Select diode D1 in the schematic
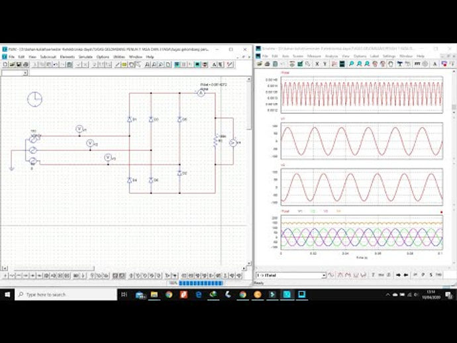 [x=129, y=119]
